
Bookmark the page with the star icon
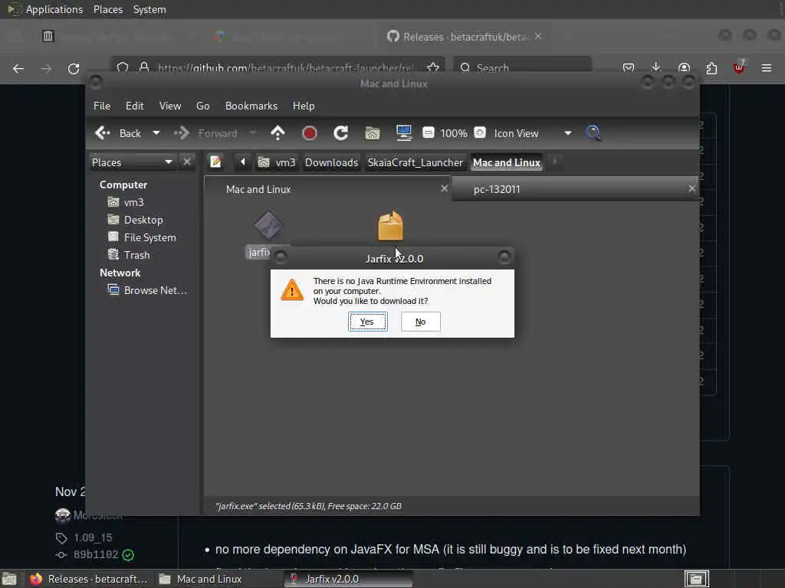(x=433, y=68)
